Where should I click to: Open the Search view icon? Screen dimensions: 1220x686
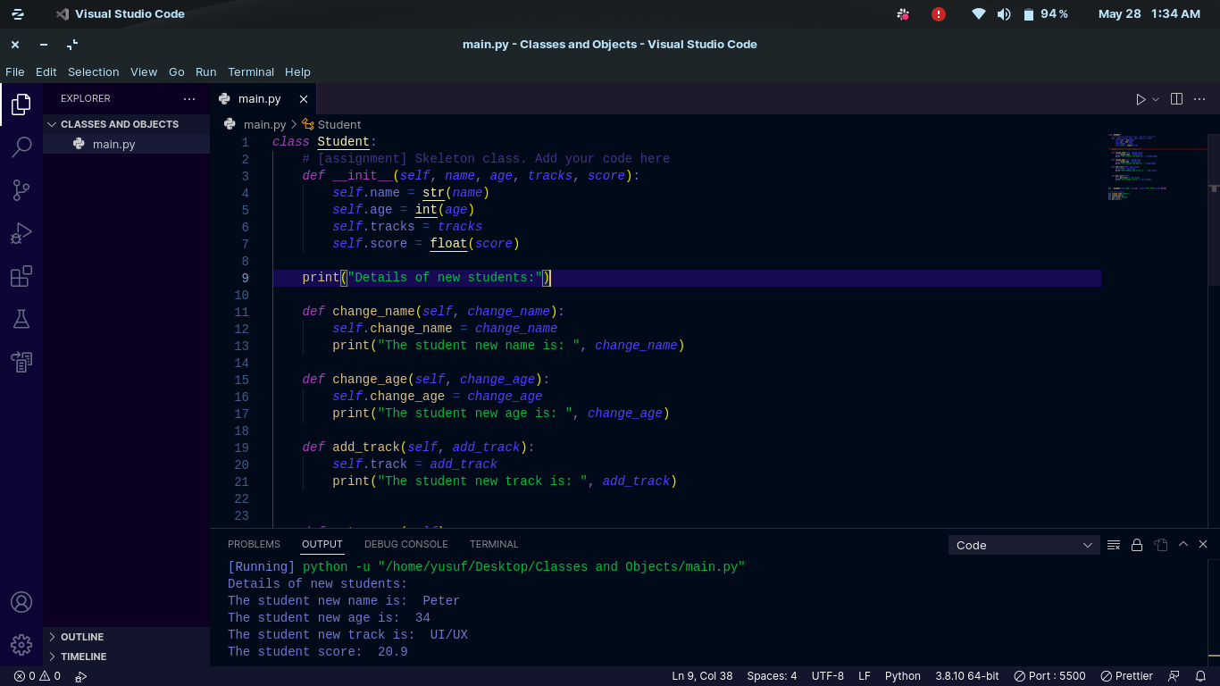coord(21,146)
